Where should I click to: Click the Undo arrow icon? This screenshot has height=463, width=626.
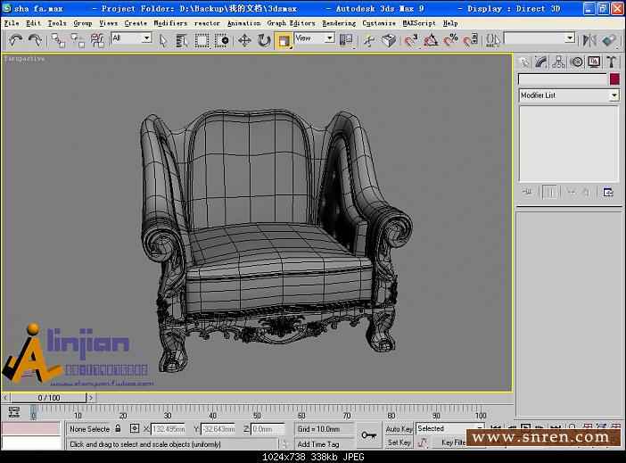[x=15, y=40]
